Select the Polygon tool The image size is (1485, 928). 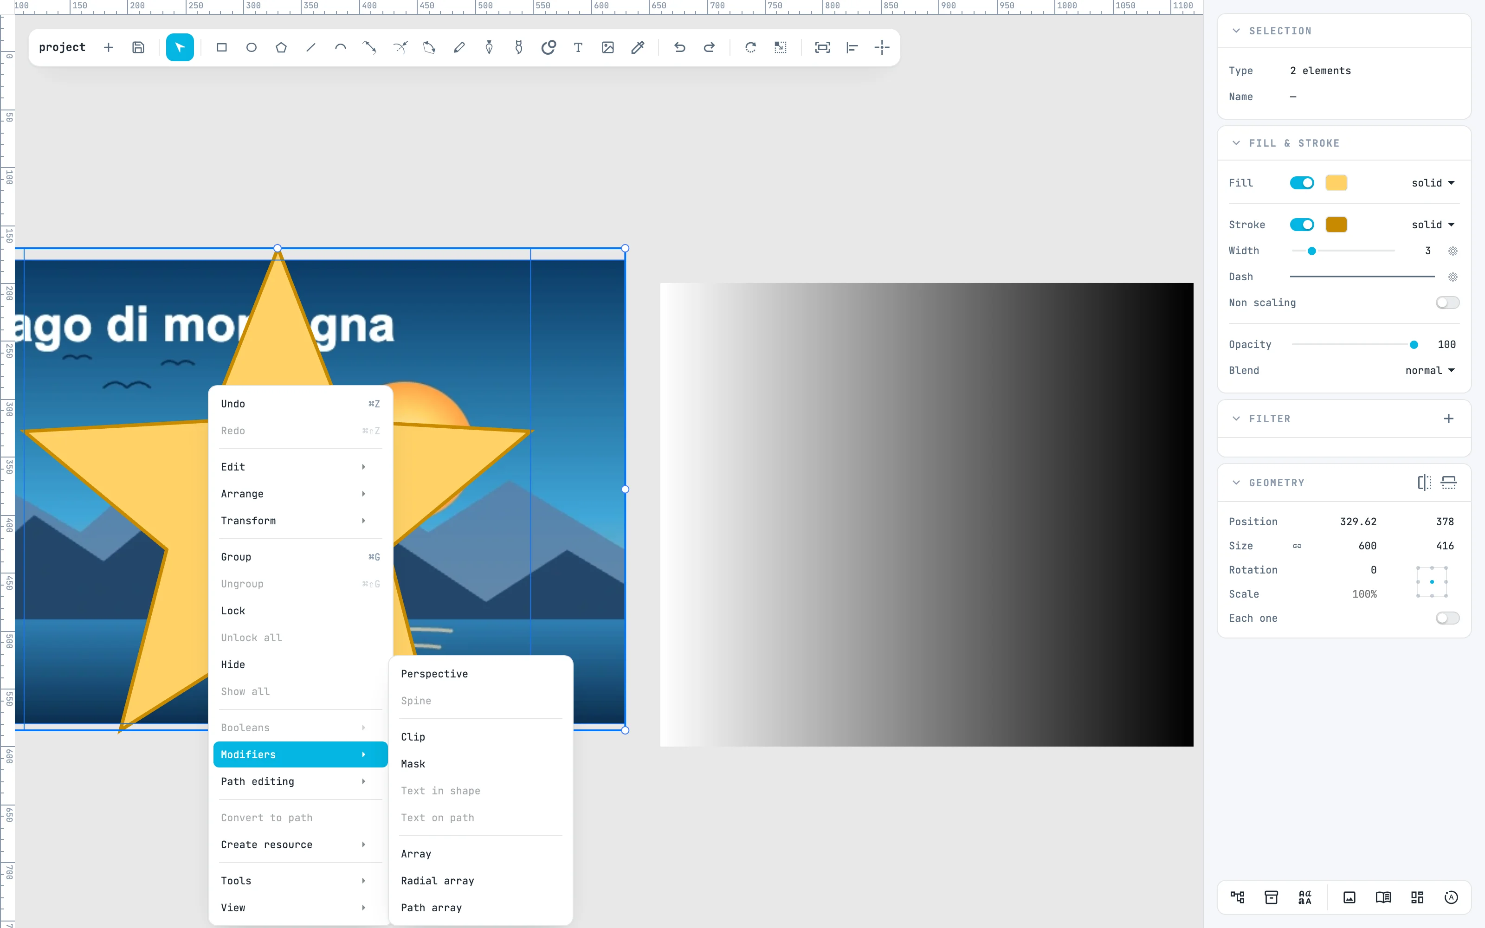[281, 47]
